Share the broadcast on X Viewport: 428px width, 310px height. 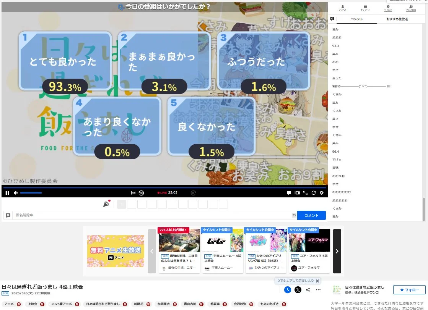(x=298, y=290)
